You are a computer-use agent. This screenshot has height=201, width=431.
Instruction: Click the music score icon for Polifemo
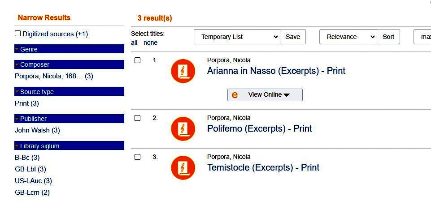(183, 129)
